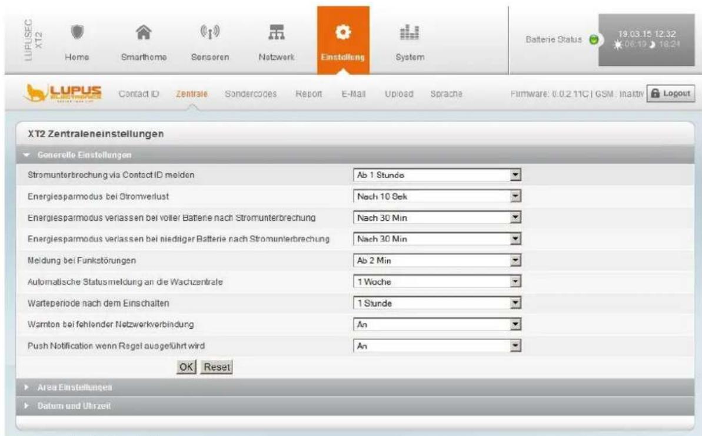Open the Sensoren antenna icon
This screenshot has width=702, height=436.
coord(209,32)
